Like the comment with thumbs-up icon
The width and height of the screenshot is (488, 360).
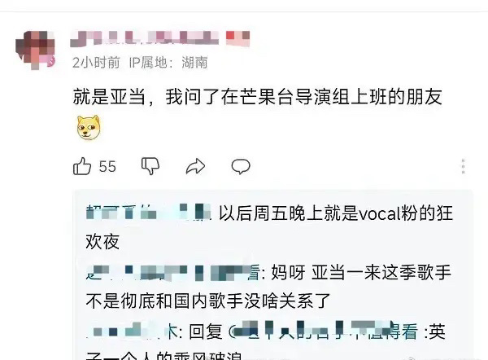point(82,166)
